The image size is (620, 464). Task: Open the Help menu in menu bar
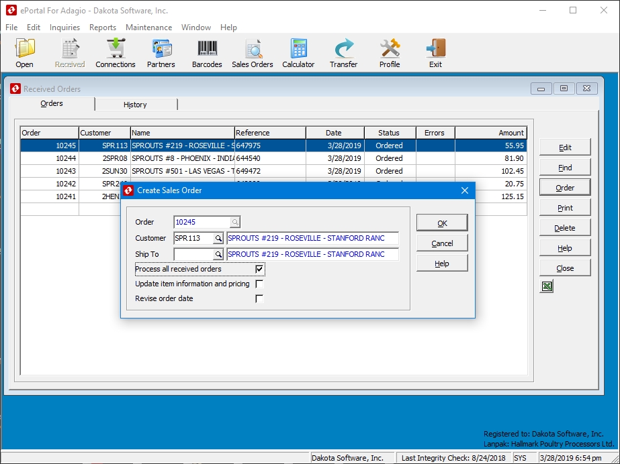pyautogui.click(x=228, y=27)
